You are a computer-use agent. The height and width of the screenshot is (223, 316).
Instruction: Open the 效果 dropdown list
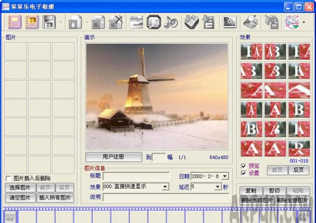[x=165, y=187]
